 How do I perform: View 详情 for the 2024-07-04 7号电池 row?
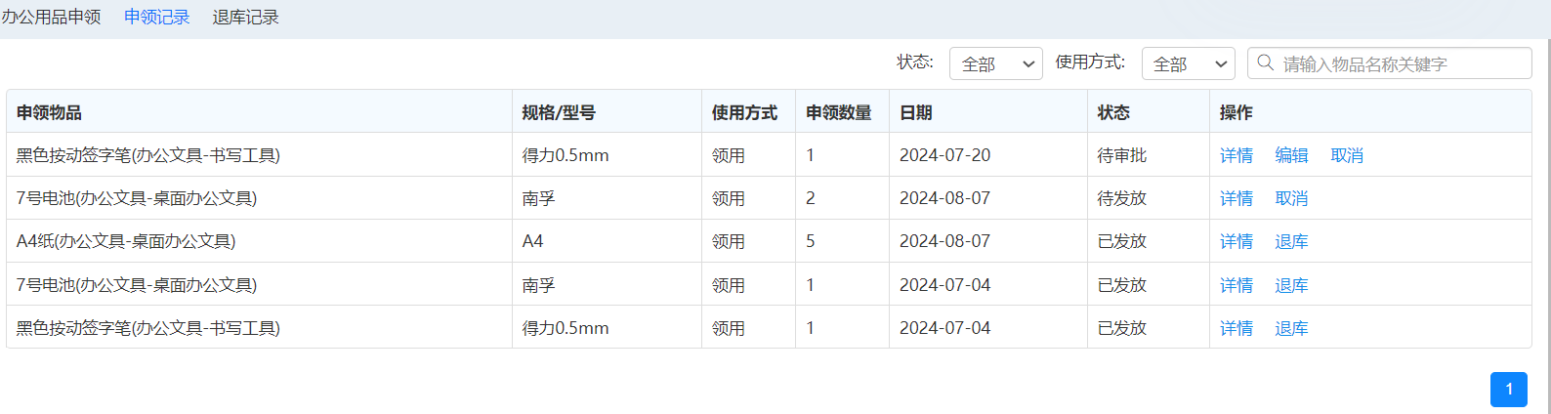click(1236, 285)
